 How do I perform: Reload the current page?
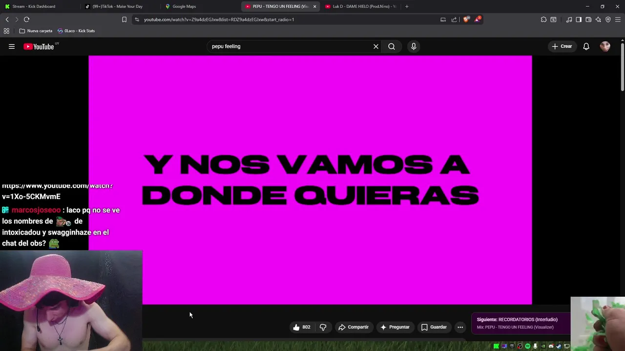pos(26,19)
